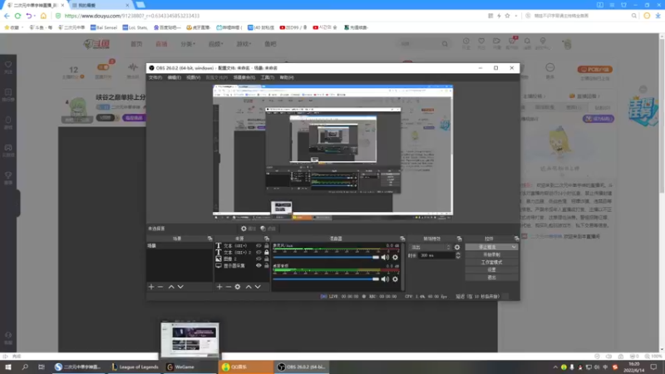The width and height of the screenshot is (665, 374).
Task: Open source properties gear in Sources panel toolbar
Action: (x=238, y=287)
